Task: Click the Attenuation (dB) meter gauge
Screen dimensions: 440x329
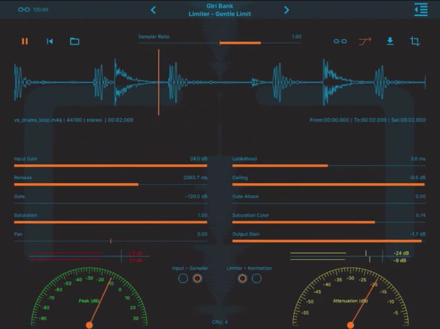Action: click(350, 297)
